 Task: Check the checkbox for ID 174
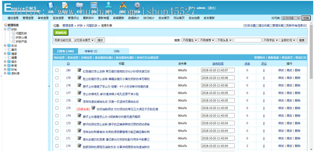tap(57, 115)
